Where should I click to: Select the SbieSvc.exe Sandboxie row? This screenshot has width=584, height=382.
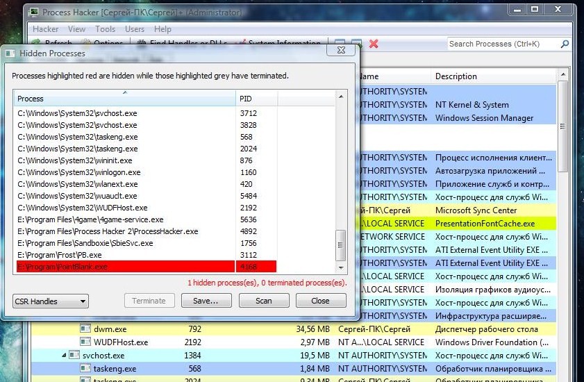pos(147,243)
